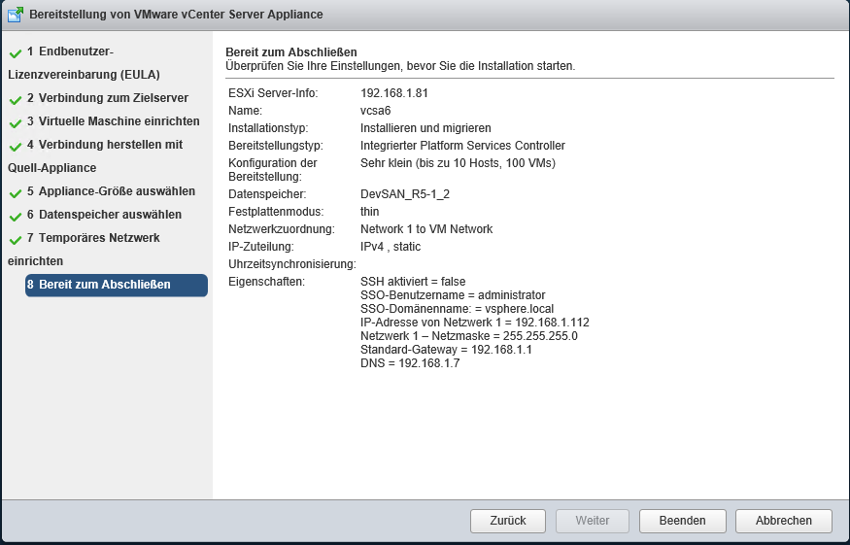Click the Zurück button
The width and height of the screenshot is (850, 545).
pyautogui.click(x=508, y=521)
